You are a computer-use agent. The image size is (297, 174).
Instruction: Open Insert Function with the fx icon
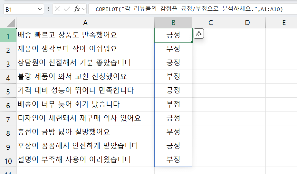tap(77, 9)
